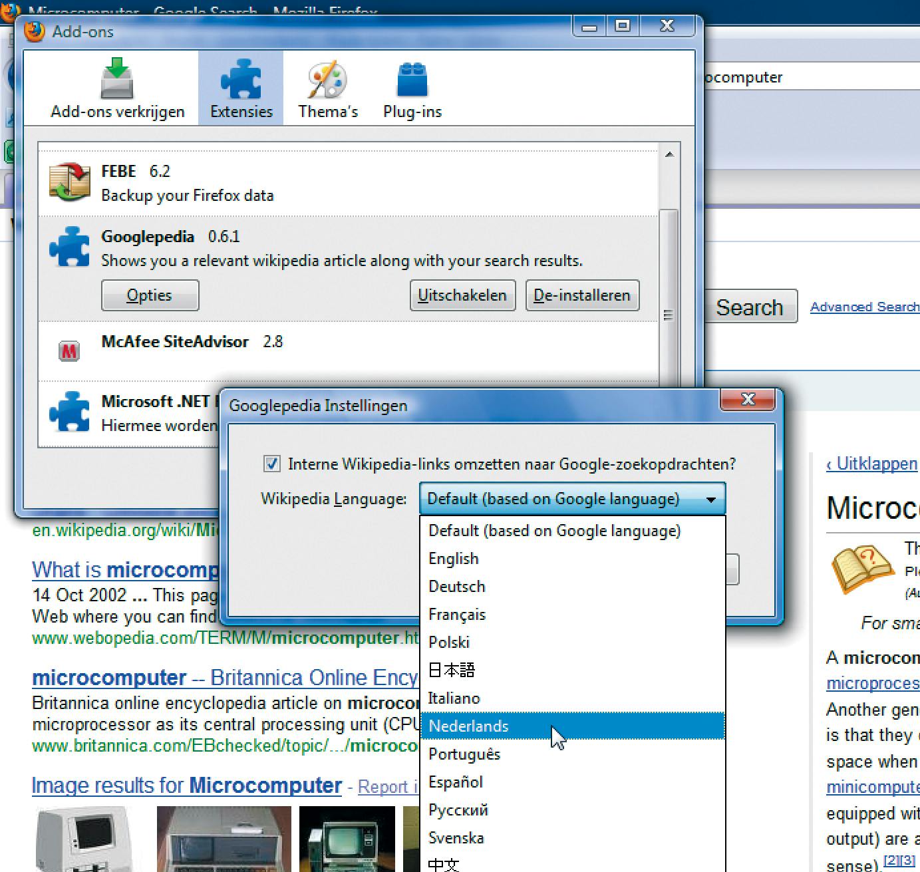Viewport: 920px width, 872px height.
Task: Click the book with question mark icon
Action: pyautogui.click(x=863, y=569)
